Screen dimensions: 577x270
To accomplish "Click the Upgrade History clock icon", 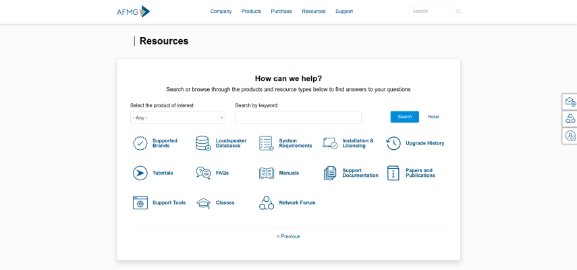I will point(393,143).
